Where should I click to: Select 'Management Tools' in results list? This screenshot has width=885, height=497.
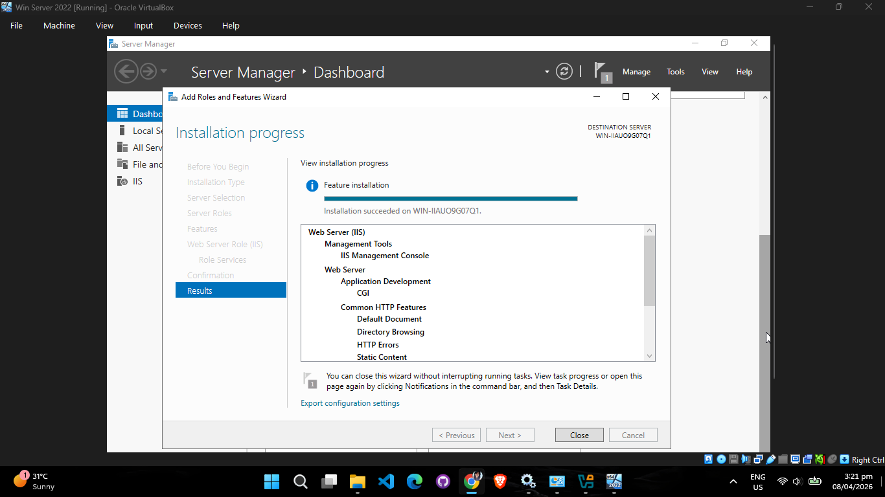click(358, 244)
